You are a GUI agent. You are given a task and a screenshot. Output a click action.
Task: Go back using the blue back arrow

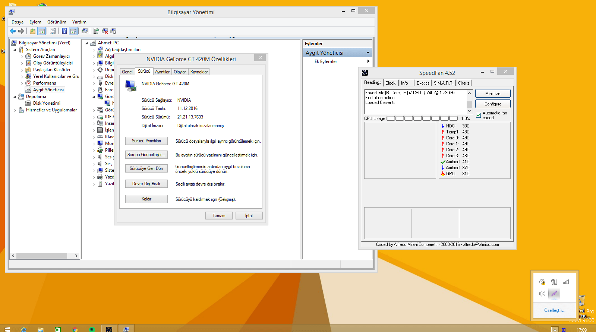[x=13, y=31]
